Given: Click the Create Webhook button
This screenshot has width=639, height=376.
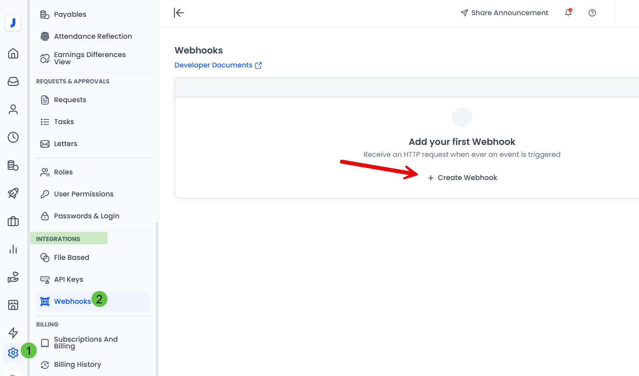Looking at the screenshot, I should pos(462,178).
